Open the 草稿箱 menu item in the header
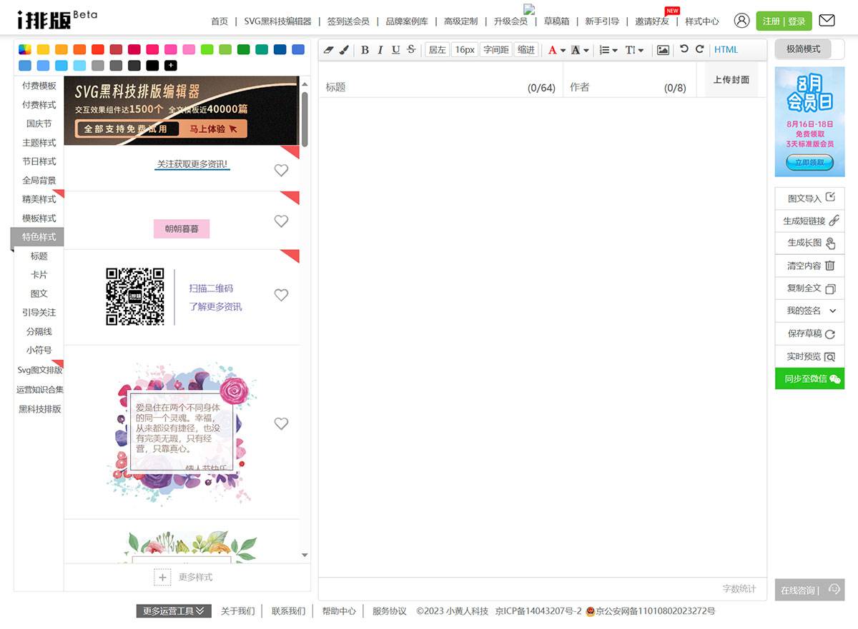Viewport: 858px width, 629px height. [556, 21]
